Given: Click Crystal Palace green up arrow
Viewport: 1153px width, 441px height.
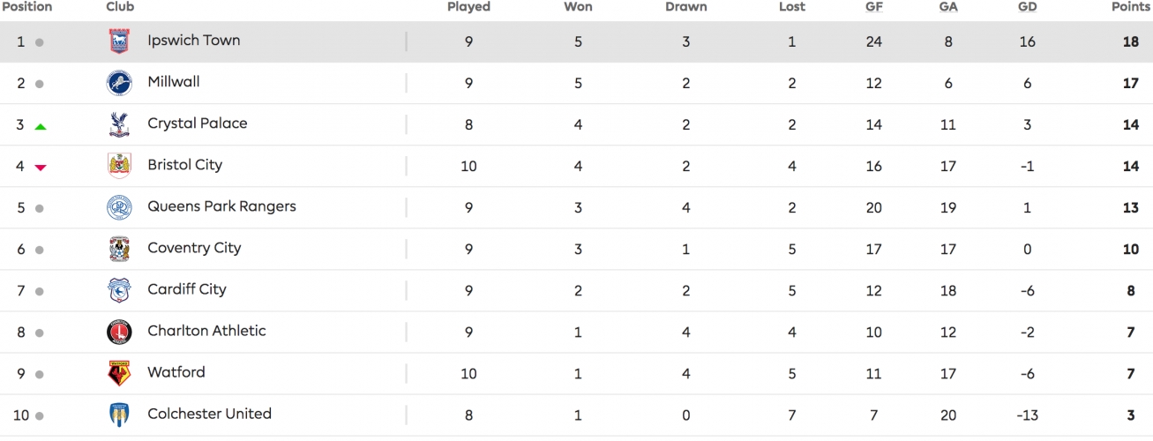Looking at the screenshot, I should tap(40, 126).
